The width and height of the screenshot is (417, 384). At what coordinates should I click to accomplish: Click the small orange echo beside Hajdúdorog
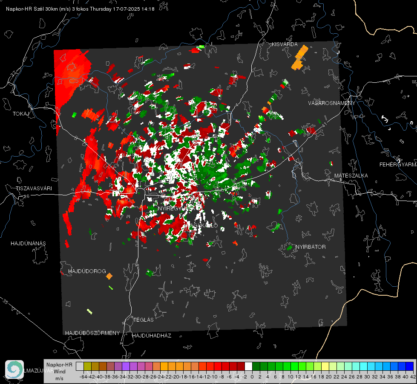tap(109, 276)
